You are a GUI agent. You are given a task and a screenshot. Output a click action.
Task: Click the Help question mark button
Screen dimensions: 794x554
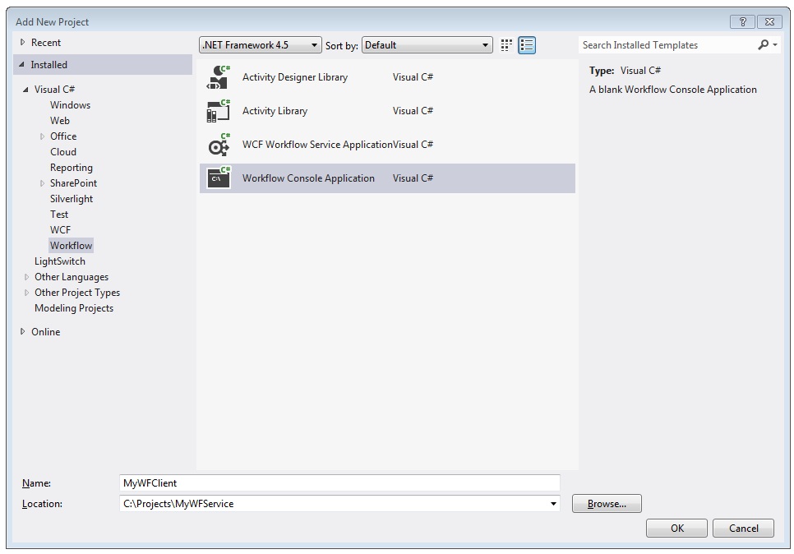745,21
